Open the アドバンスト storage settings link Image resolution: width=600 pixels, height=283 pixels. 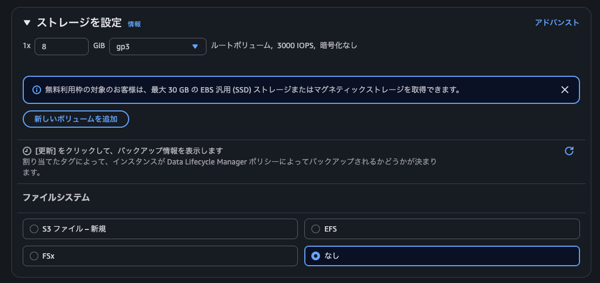(x=557, y=23)
